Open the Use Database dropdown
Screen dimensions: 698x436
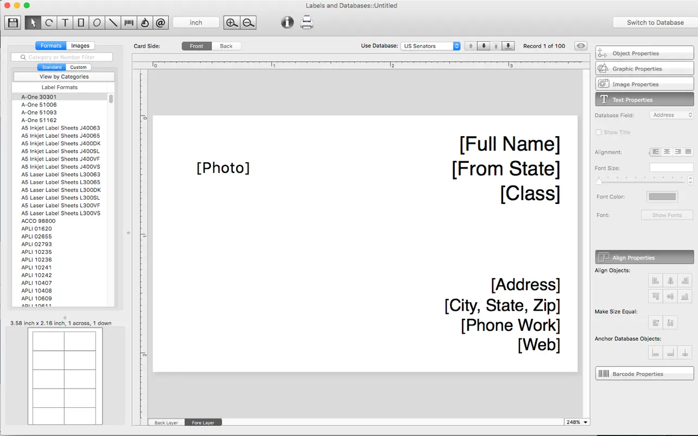pos(431,46)
